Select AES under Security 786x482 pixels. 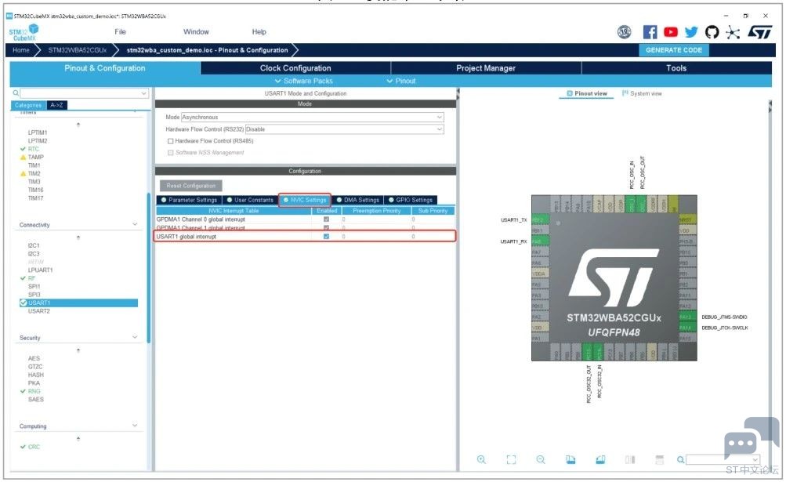pos(34,358)
